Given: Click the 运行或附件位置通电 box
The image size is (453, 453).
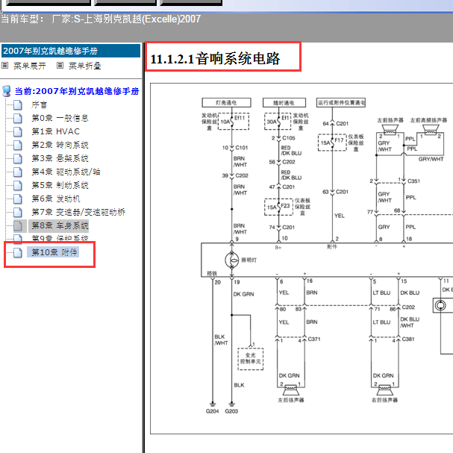Looking at the screenshot, I should (x=341, y=102).
